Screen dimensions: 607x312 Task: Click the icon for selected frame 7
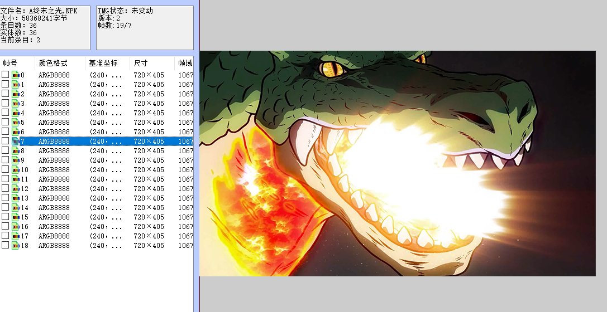click(x=16, y=141)
